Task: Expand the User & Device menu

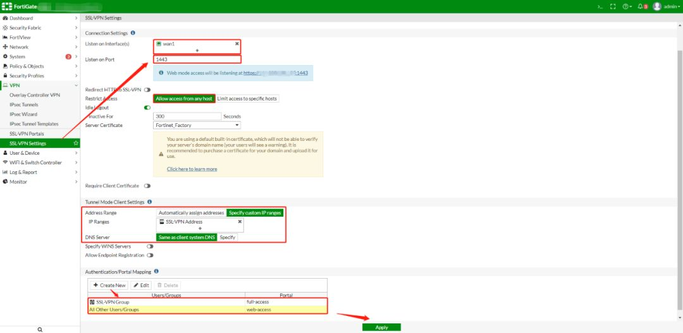Action: click(77, 153)
